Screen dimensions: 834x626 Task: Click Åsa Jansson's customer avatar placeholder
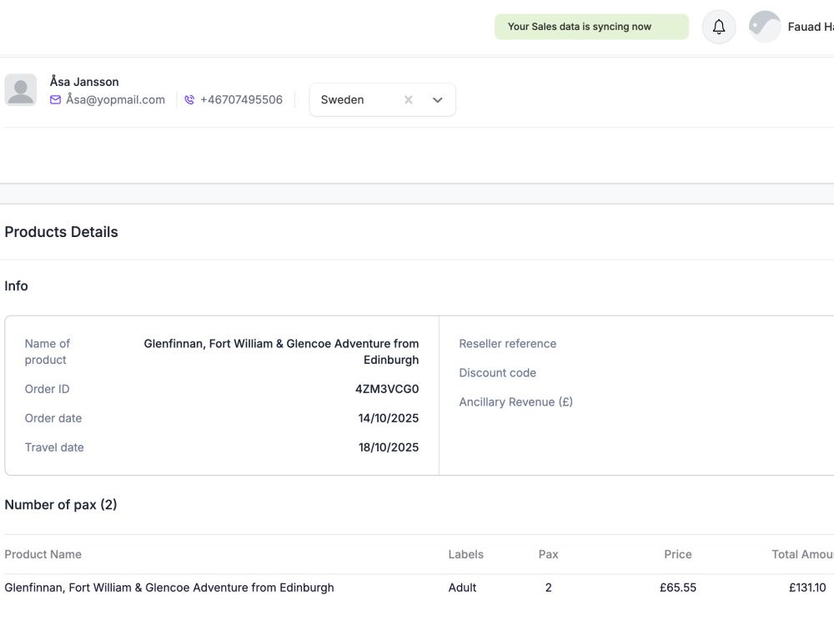pyautogui.click(x=21, y=90)
